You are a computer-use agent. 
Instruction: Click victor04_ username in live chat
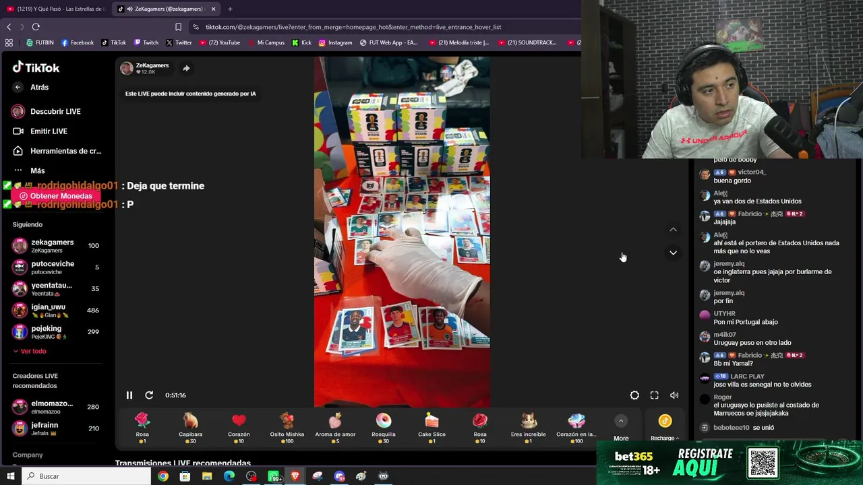(752, 172)
